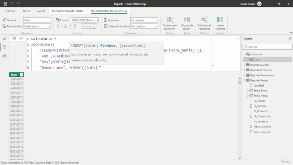Collapse the Datos pane with double chevron
This screenshot has height=165, width=293.
tap(290, 38)
